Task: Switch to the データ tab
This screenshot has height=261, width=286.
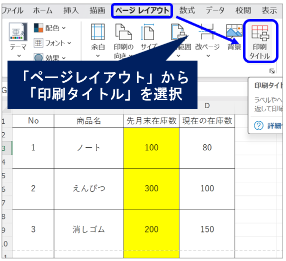Action: (x=215, y=11)
